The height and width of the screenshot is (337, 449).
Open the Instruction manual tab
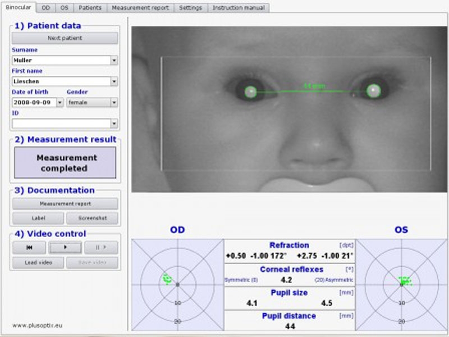coord(239,8)
